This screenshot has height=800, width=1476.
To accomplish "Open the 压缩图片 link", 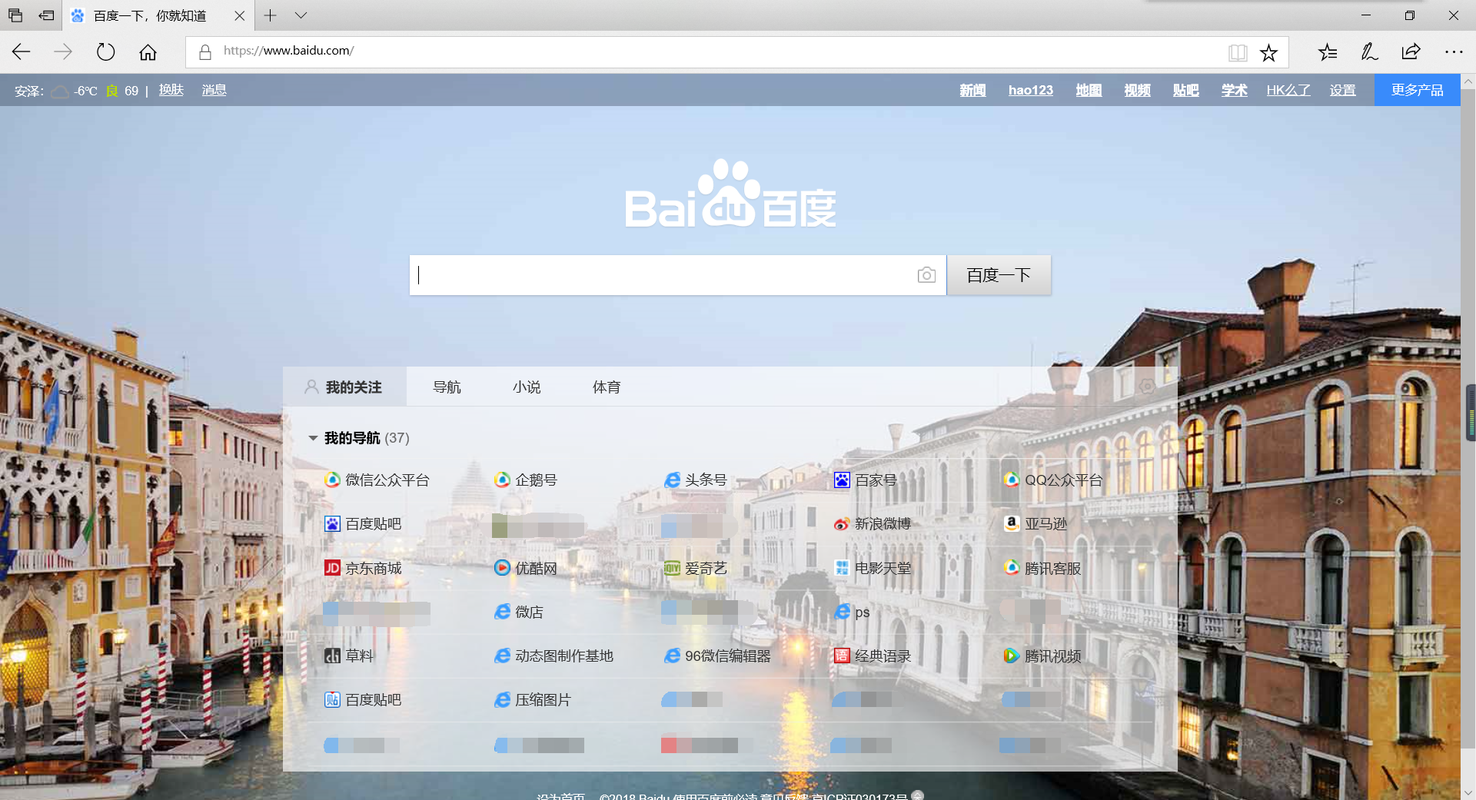I will click(543, 699).
